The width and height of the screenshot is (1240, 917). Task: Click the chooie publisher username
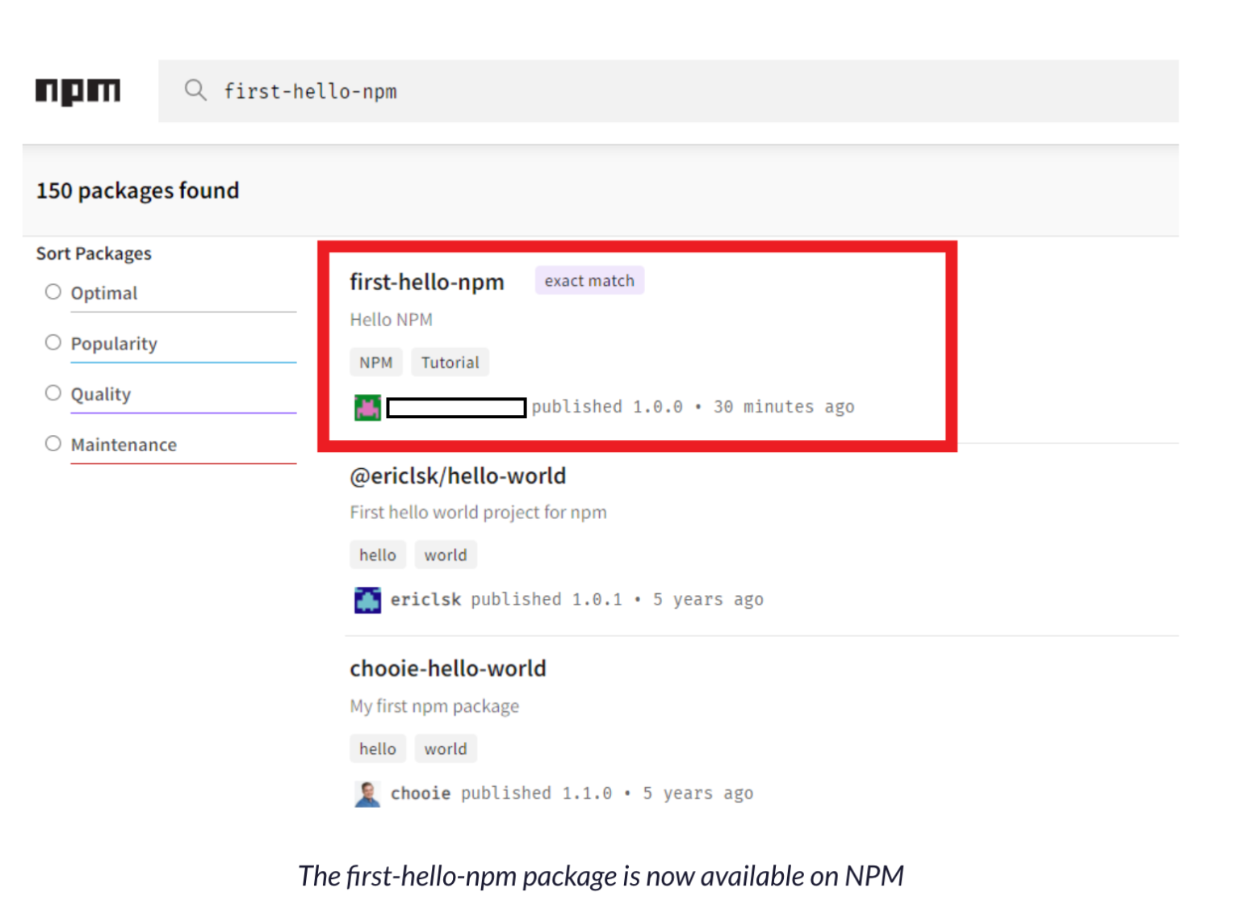tap(421, 793)
